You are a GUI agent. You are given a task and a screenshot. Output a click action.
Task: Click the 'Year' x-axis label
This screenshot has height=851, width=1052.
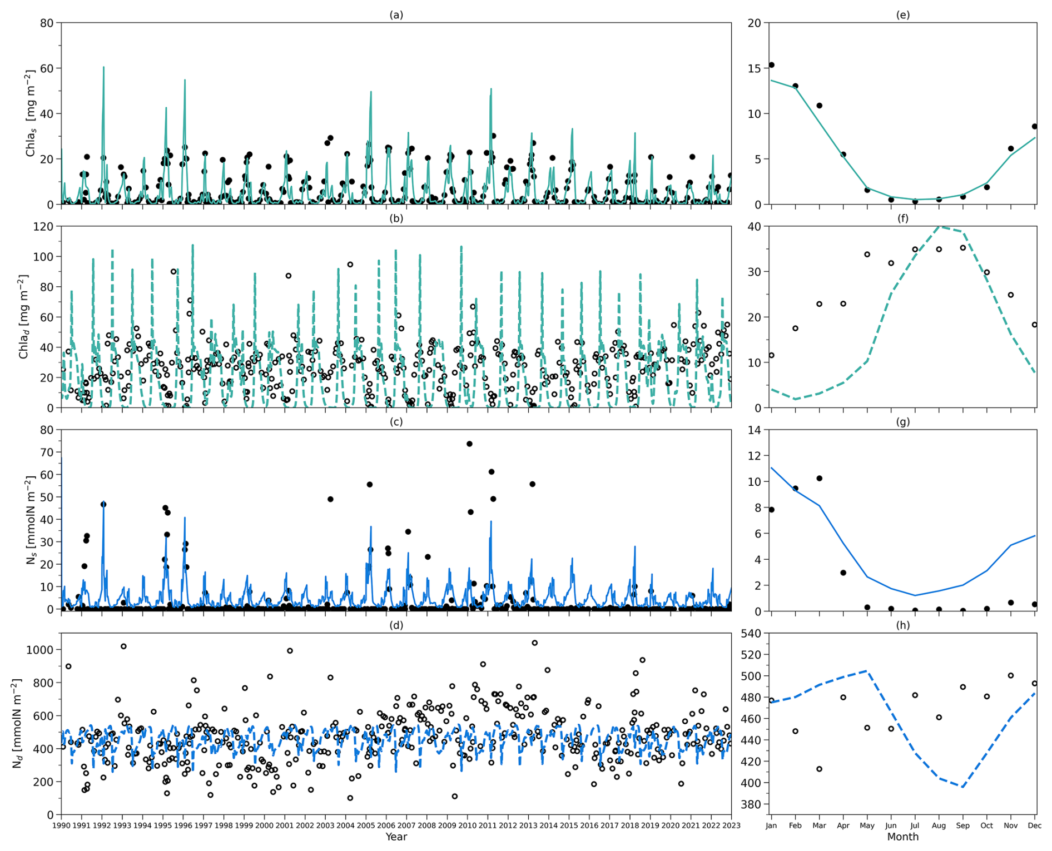click(x=396, y=837)
